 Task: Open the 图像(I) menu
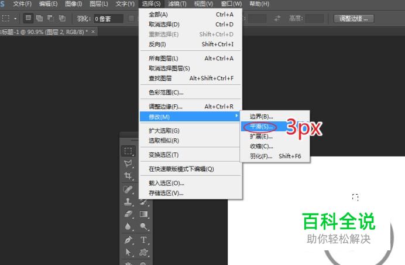coord(74,4)
